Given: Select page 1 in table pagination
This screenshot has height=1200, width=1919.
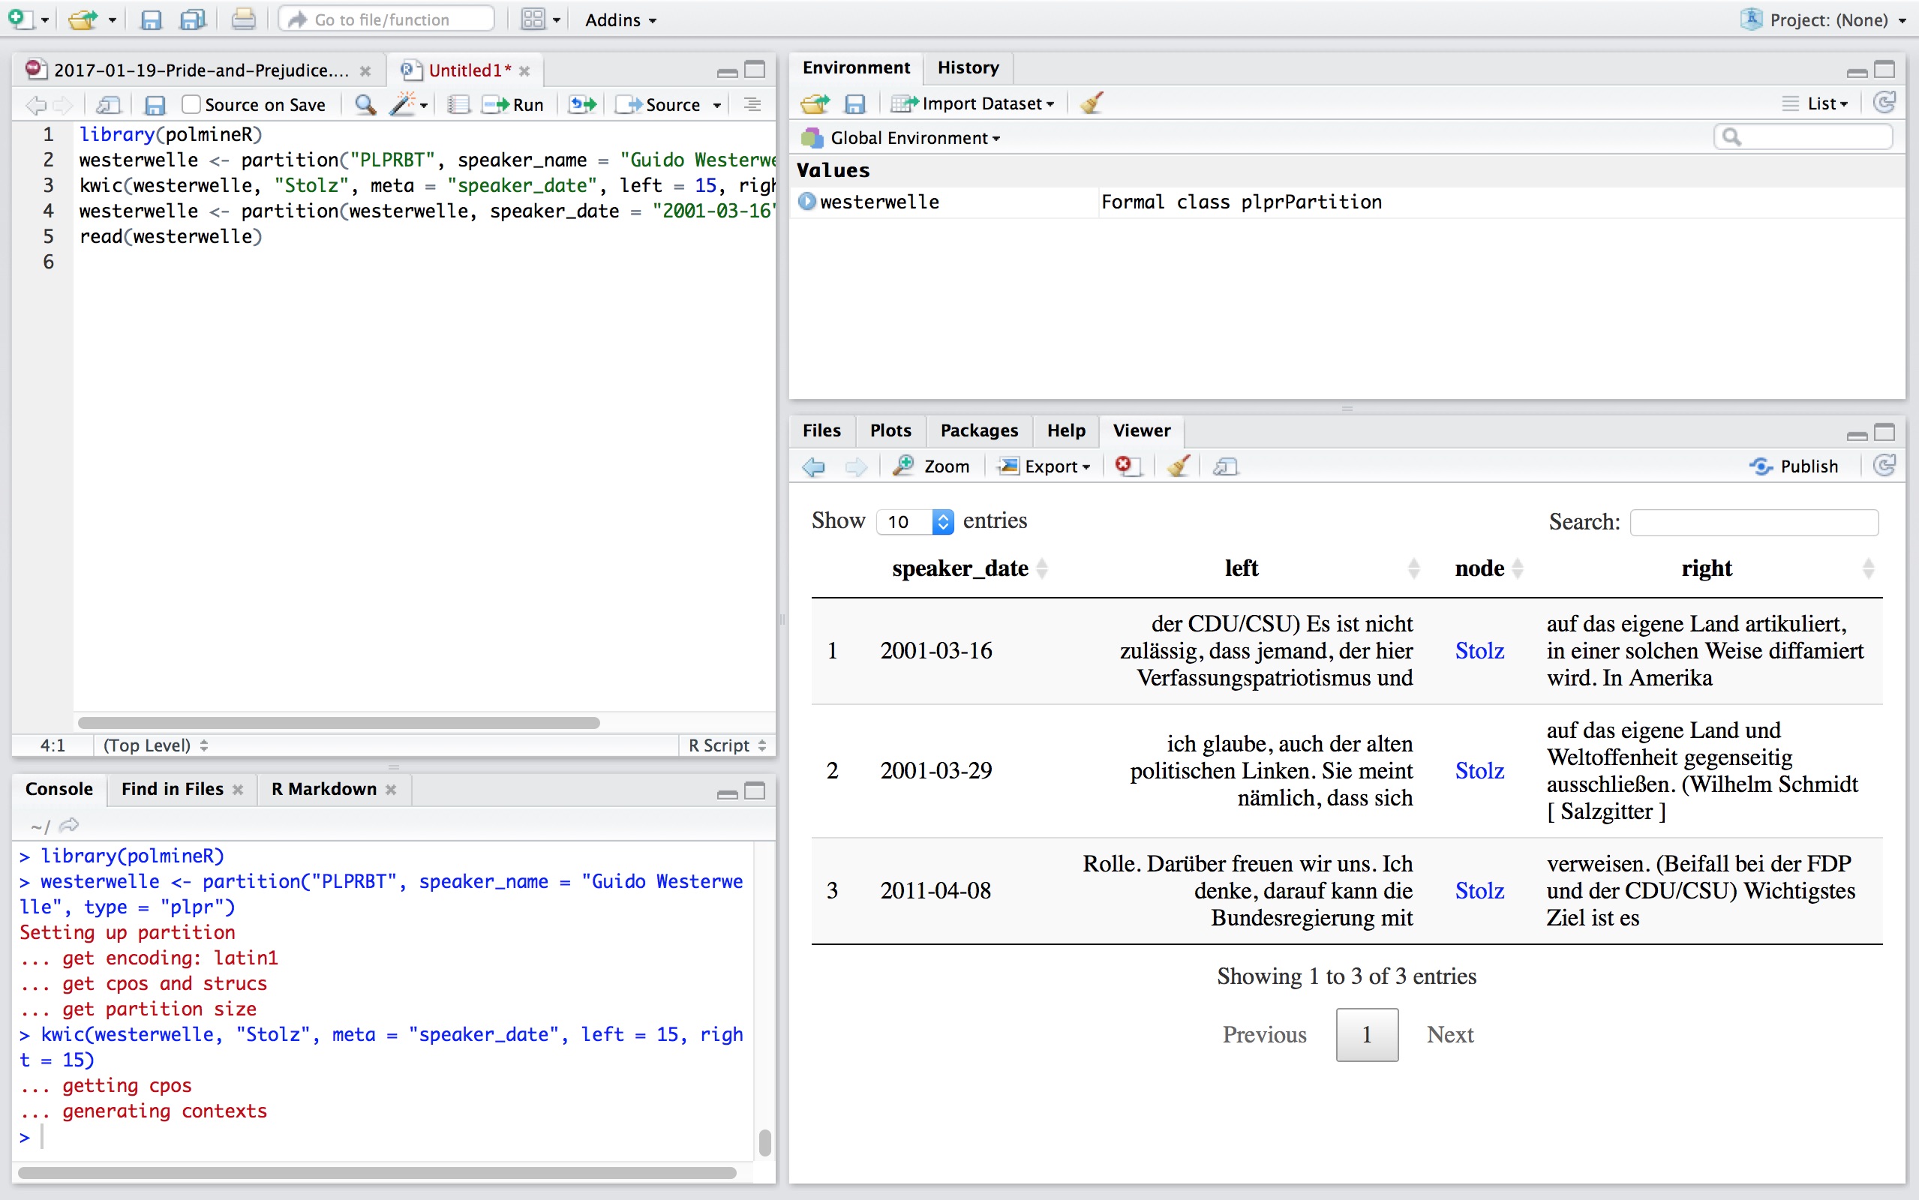Looking at the screenshot, I should click(x=1367, y=1035).
